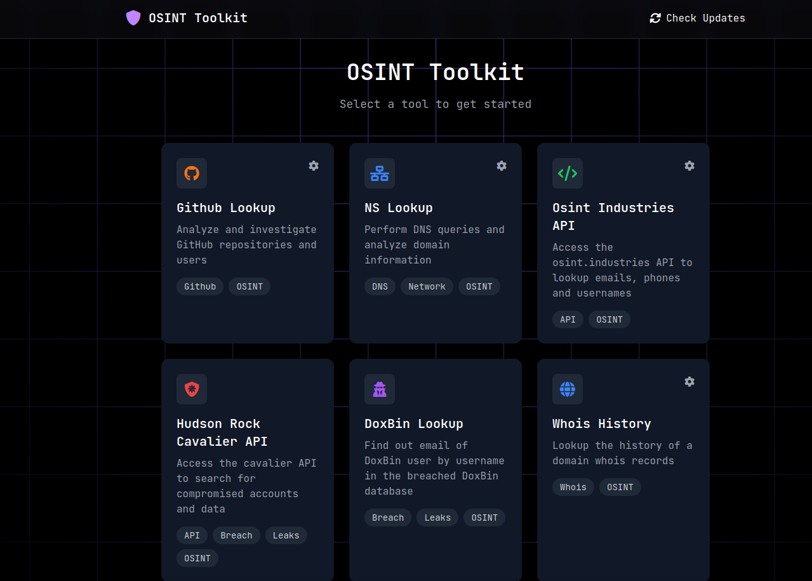Click the purple shield logo icon

coord(133,18)
